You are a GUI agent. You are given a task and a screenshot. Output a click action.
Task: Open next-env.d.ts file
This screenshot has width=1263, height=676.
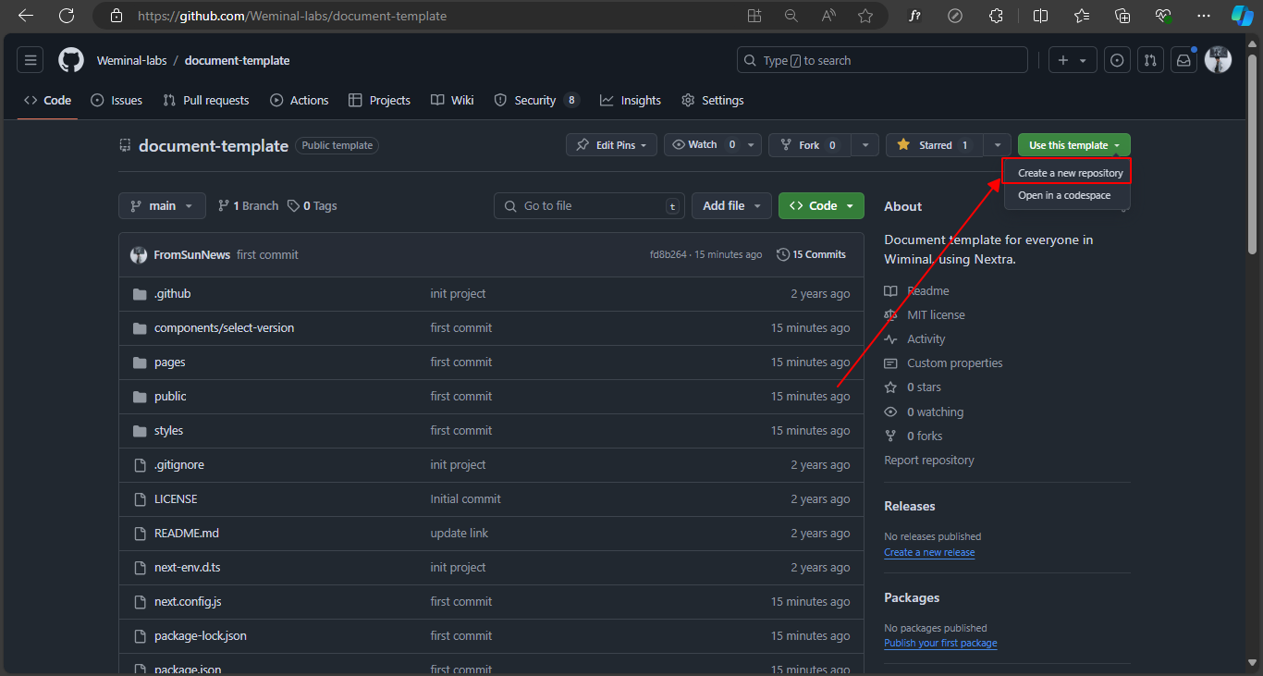187,567
